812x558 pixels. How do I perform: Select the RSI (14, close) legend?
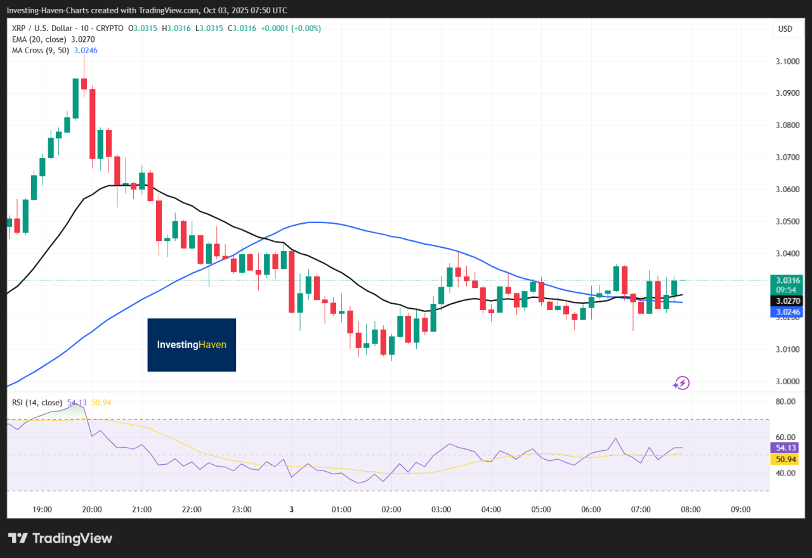(37, 403)
